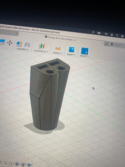Click the Inspect measure ruler icon

(x=58, y=48)
